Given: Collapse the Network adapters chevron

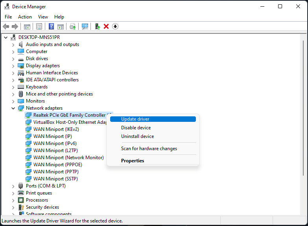Looking at the screenshot, I should click(x=13, y=108).
